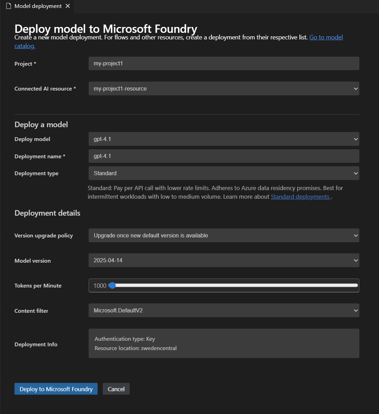This screenshot has width=379, height=414.
Task: Click the chevron on the Model version dropdown
Action: point(356,260)
